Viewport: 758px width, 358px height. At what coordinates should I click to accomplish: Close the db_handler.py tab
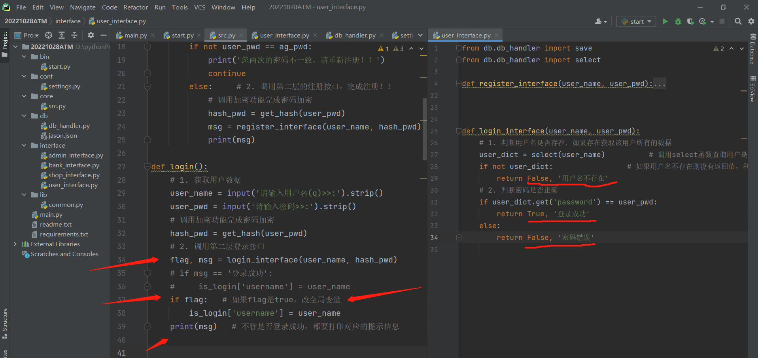pyautogui.click(x=382, y=35)
